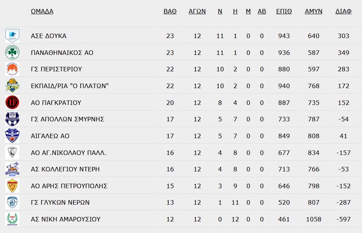The height and width of the screenshot is (233, 362).
Task: Sort standings by ΒΑΘ column
Action: point(170,11)
